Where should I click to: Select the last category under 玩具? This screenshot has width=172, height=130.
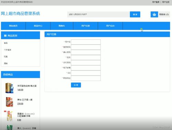[x=6, y=63]
